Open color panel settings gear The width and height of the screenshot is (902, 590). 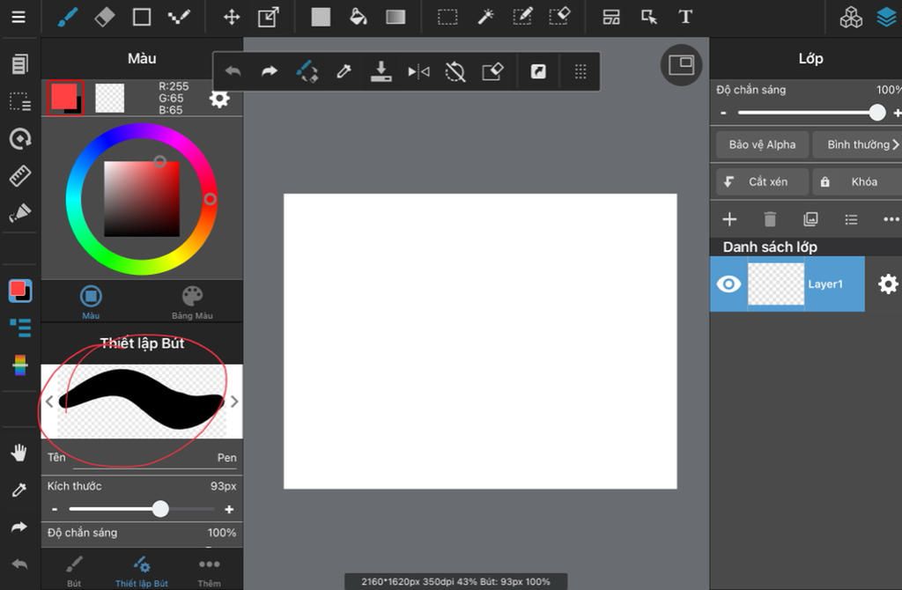219,99
